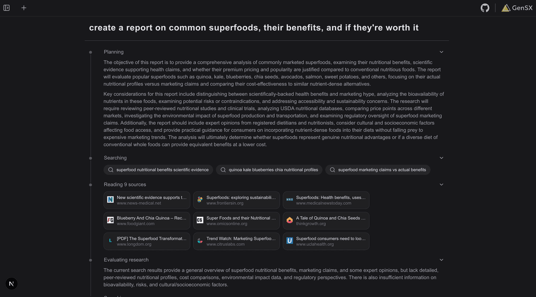Open the frontiersin.org Superfoods sustainability source

237,200
